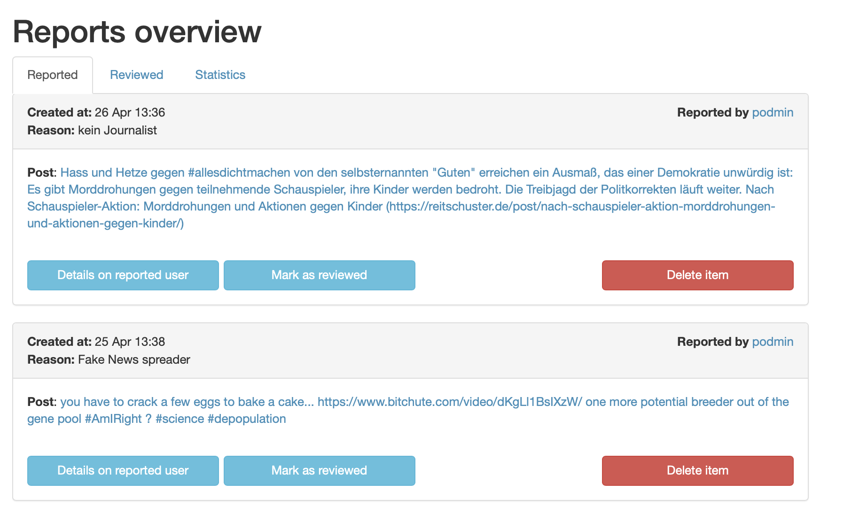
Task: View details on user for 'kein Journalist' report
Action: coord(123,275)
